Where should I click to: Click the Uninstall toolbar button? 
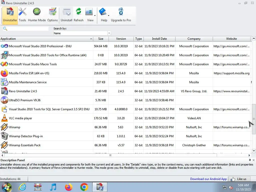pos(66,15)
